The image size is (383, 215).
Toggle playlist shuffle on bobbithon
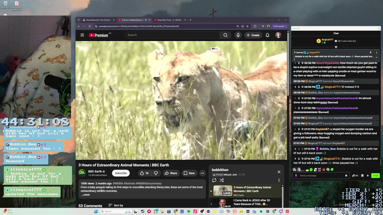222,180
